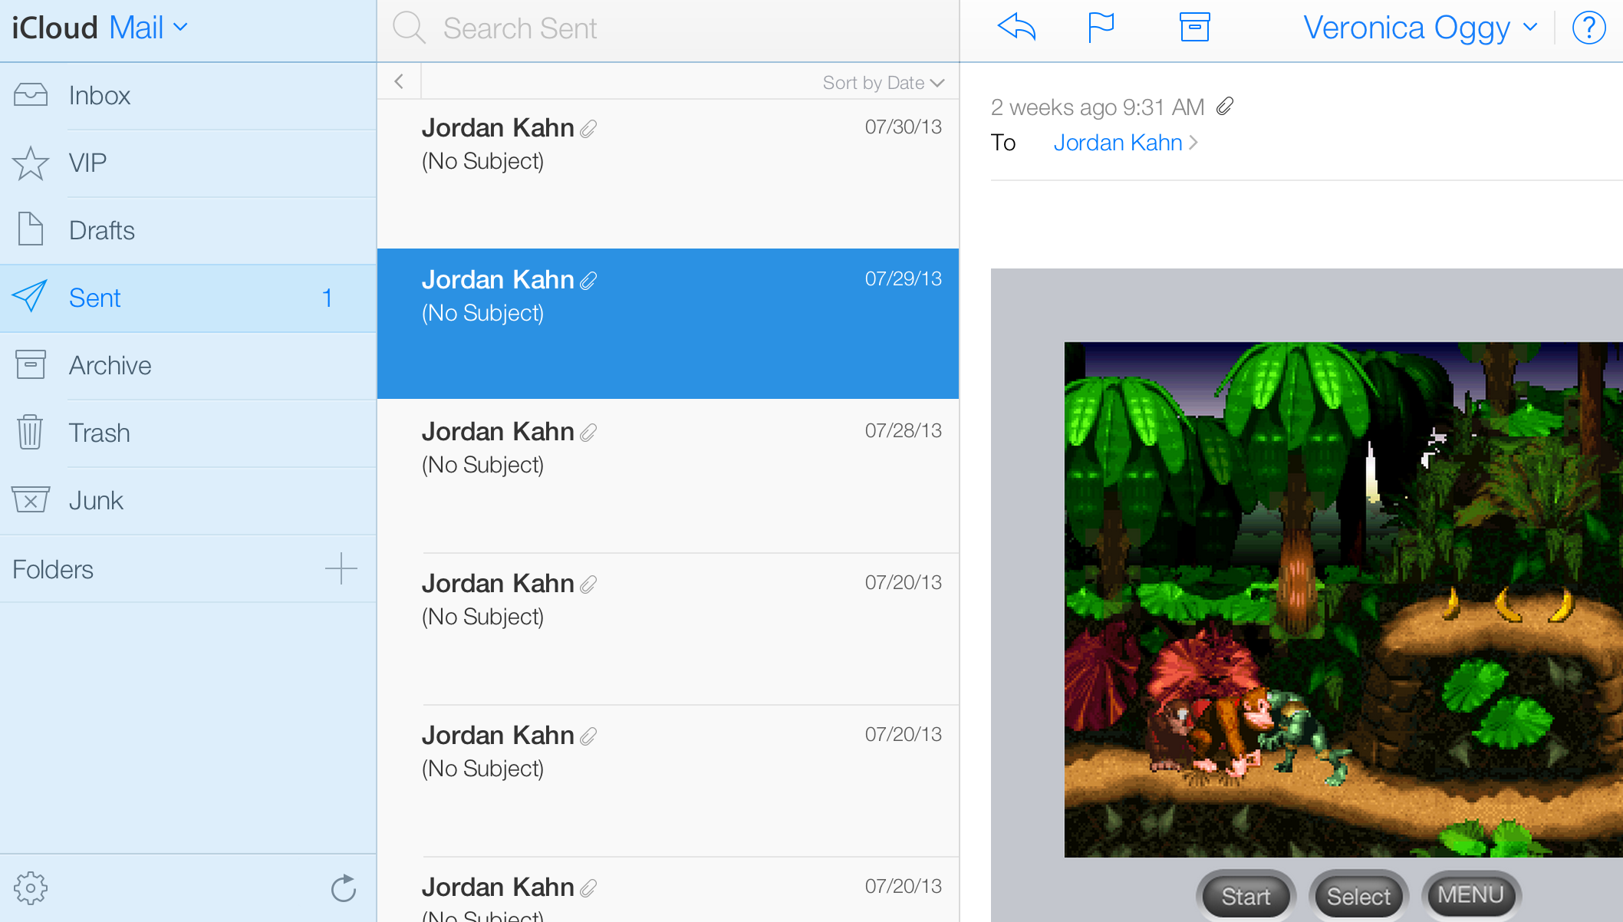Refresh the mailbox list

point(343,887)
